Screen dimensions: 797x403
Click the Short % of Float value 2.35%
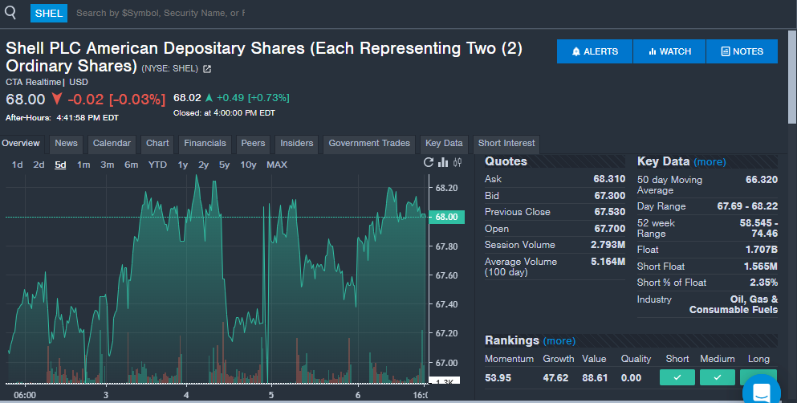point(763,283)
